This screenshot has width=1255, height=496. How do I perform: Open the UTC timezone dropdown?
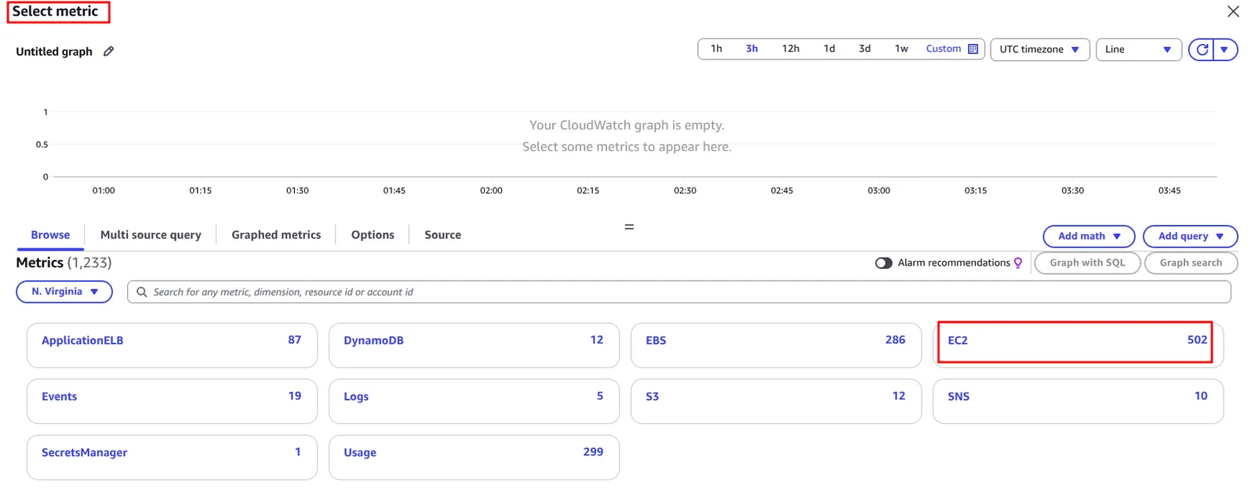[1039, 49]
